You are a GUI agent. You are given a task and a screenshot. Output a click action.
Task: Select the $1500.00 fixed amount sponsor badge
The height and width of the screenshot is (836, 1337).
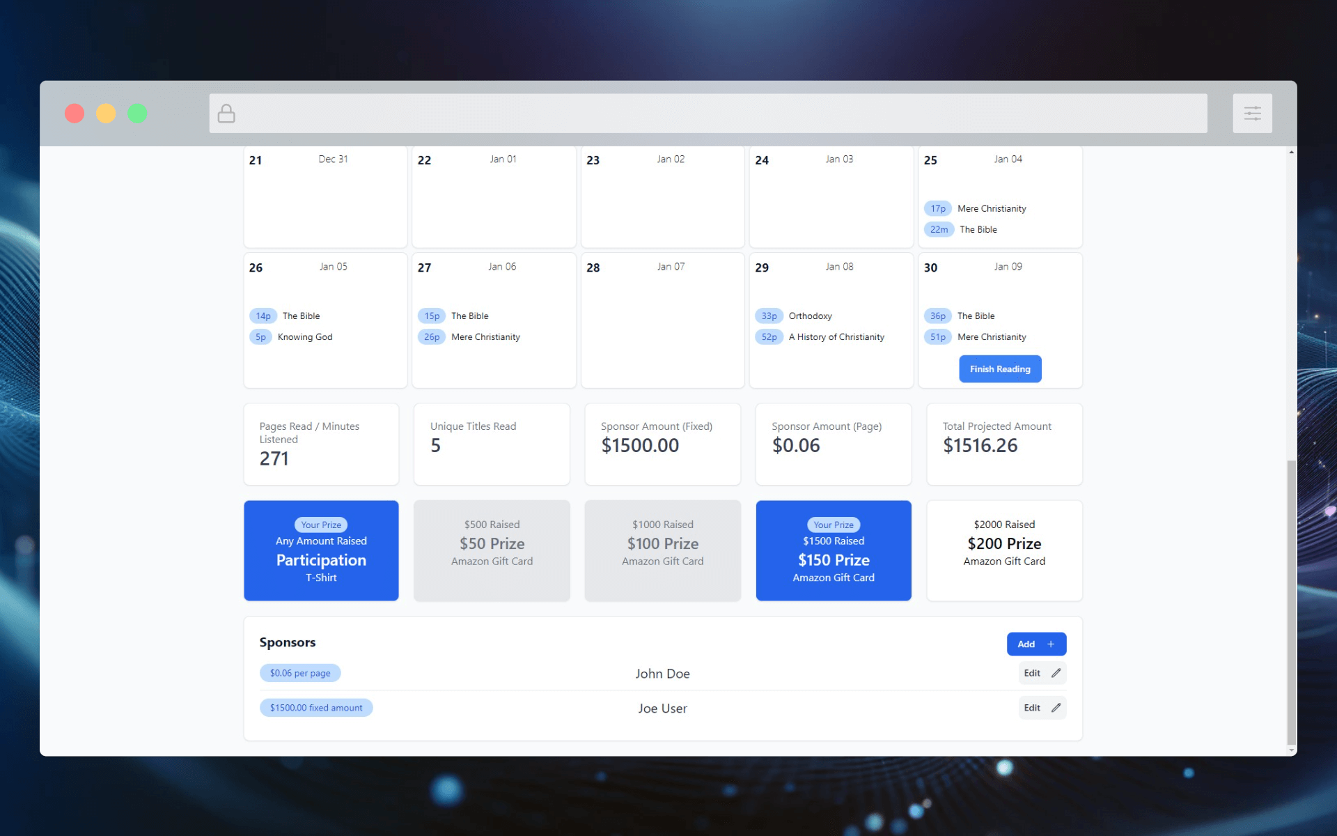(x=316, y=707)
